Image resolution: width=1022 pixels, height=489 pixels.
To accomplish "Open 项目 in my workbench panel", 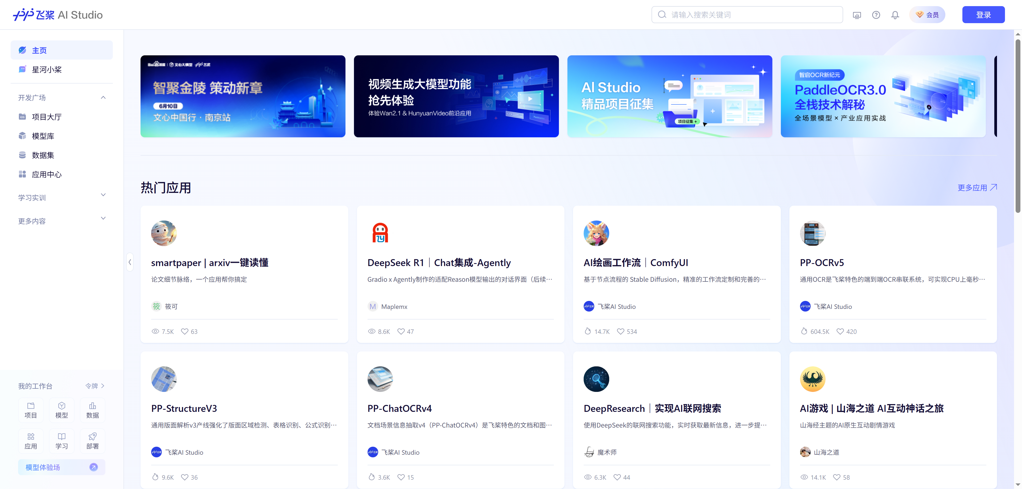I will click(31, 410).
